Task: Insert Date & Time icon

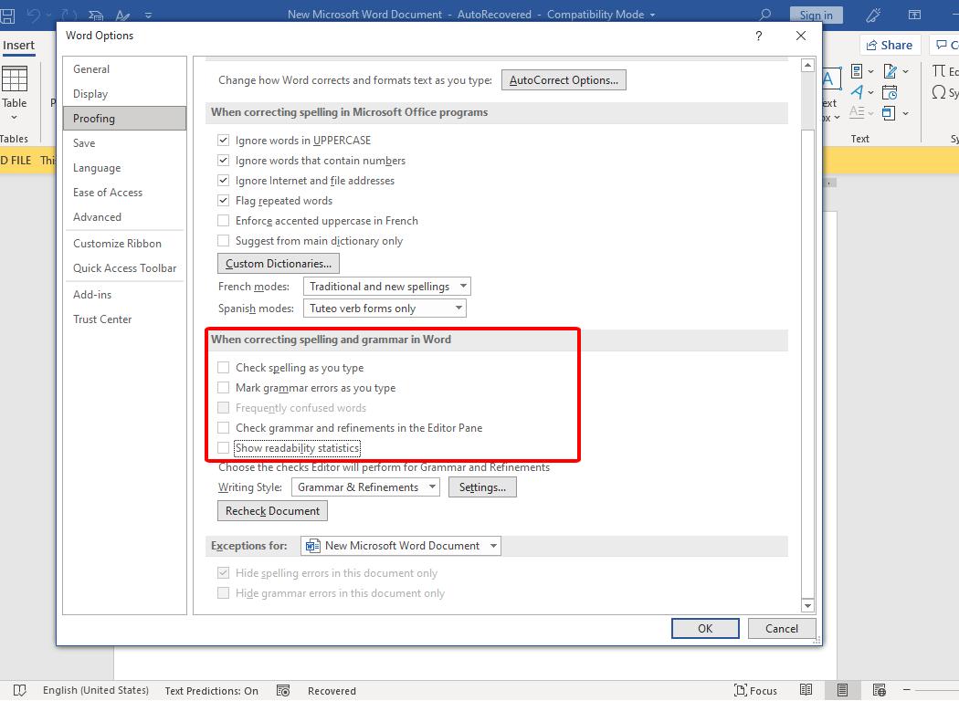Action: (x=890, y=92)
